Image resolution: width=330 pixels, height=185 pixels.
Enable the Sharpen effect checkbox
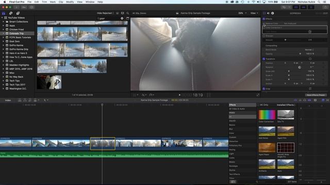point(263,36)
